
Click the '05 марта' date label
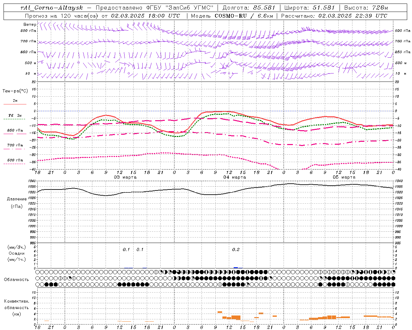pyautogui.click(x=344, y=177)
